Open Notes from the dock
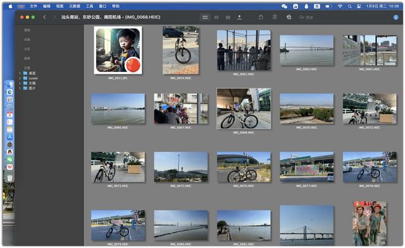Image resolution: width=405 pixels, height=248 pixels. pos(9,129)
